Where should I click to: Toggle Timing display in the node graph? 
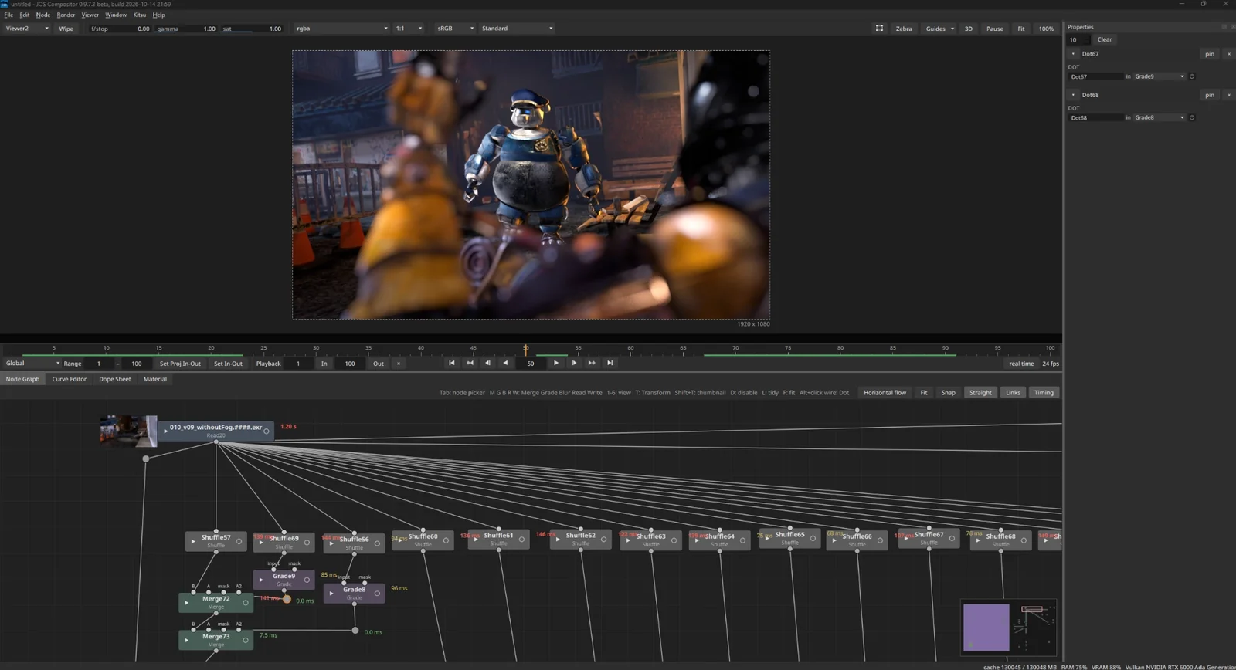pos(1044,393)
